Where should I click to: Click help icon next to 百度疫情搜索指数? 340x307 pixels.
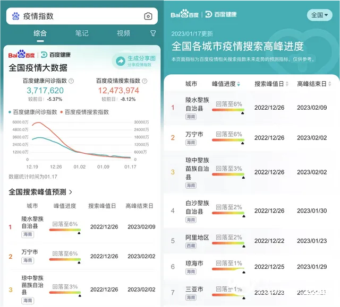144,81
